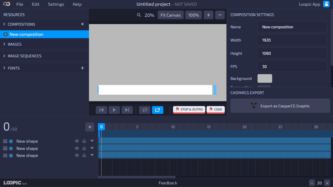
Task: Export as CasparCG Graphic
Action: coord(280,106)
